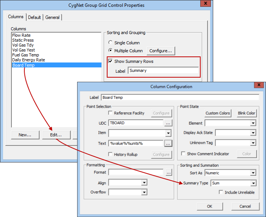Screen dimensions: 266x217
Task: Toggle Show Summary Rows checkbox
Action: point(111,61)
